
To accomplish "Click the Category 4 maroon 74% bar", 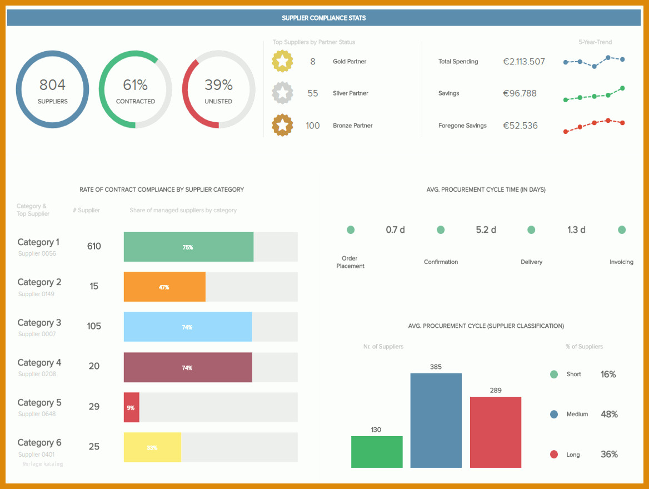I will (x=188, y=367).
